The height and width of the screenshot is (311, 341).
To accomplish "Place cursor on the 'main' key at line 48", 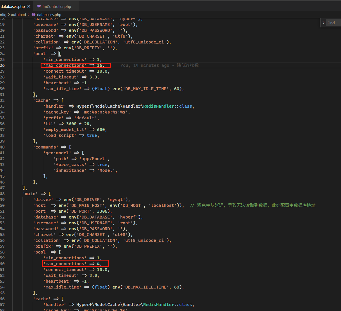I will (x=30, y=193).
